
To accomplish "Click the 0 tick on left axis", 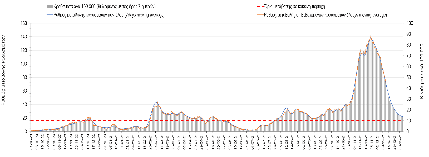I will [x=26, y=131].
